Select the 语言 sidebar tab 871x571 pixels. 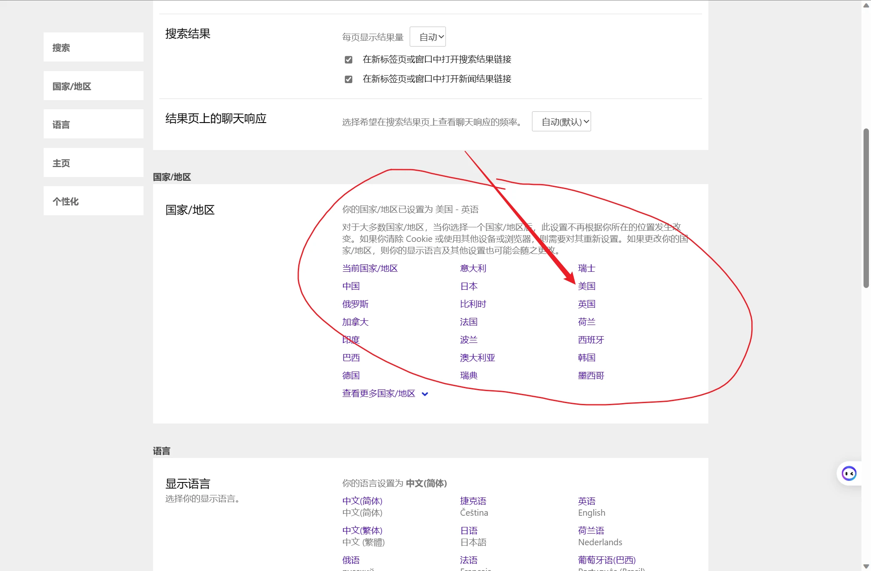[x=94, y=124]
